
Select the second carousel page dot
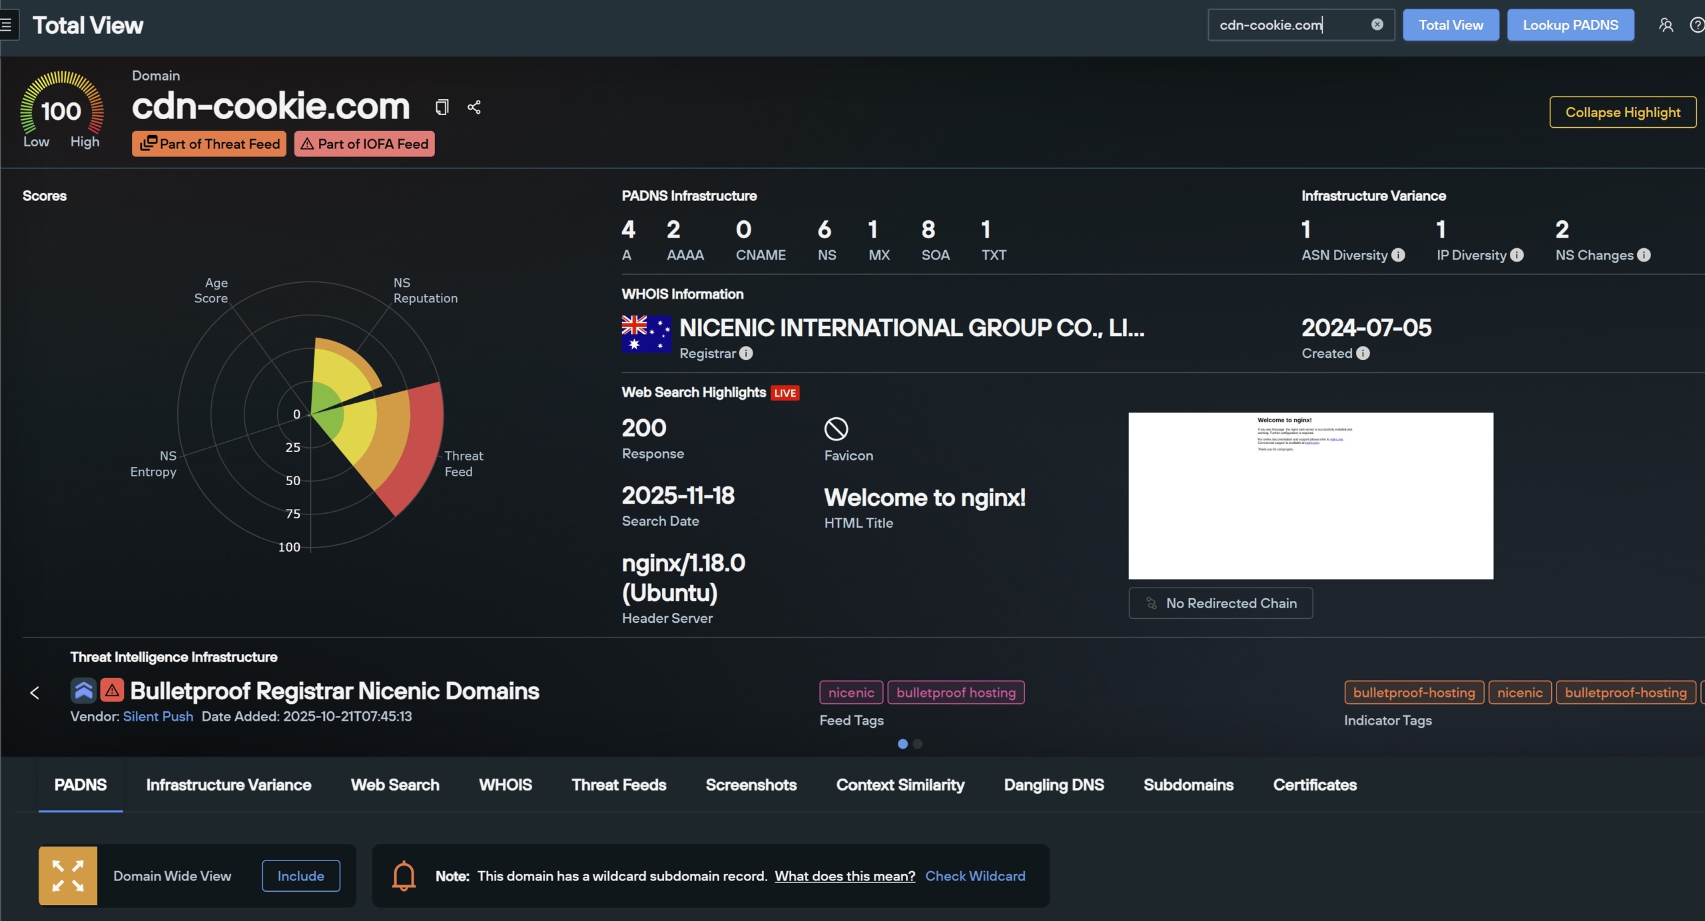click(x=918, y=744)
